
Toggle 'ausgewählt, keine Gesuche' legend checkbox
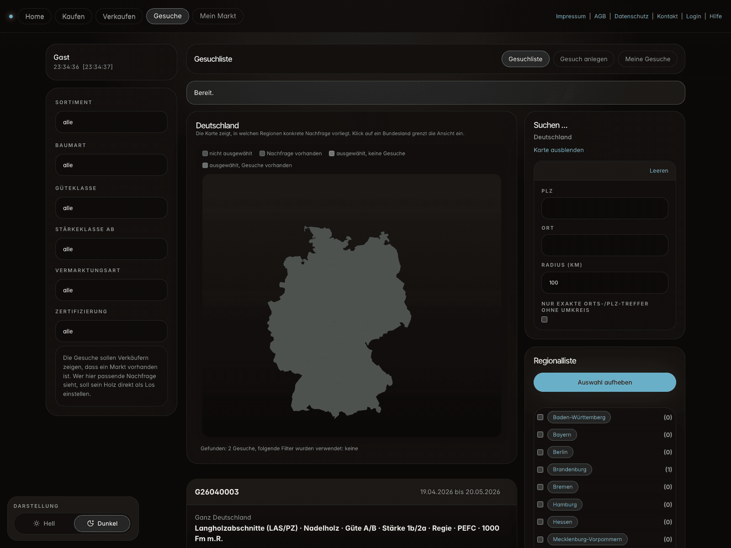[332, 153]
